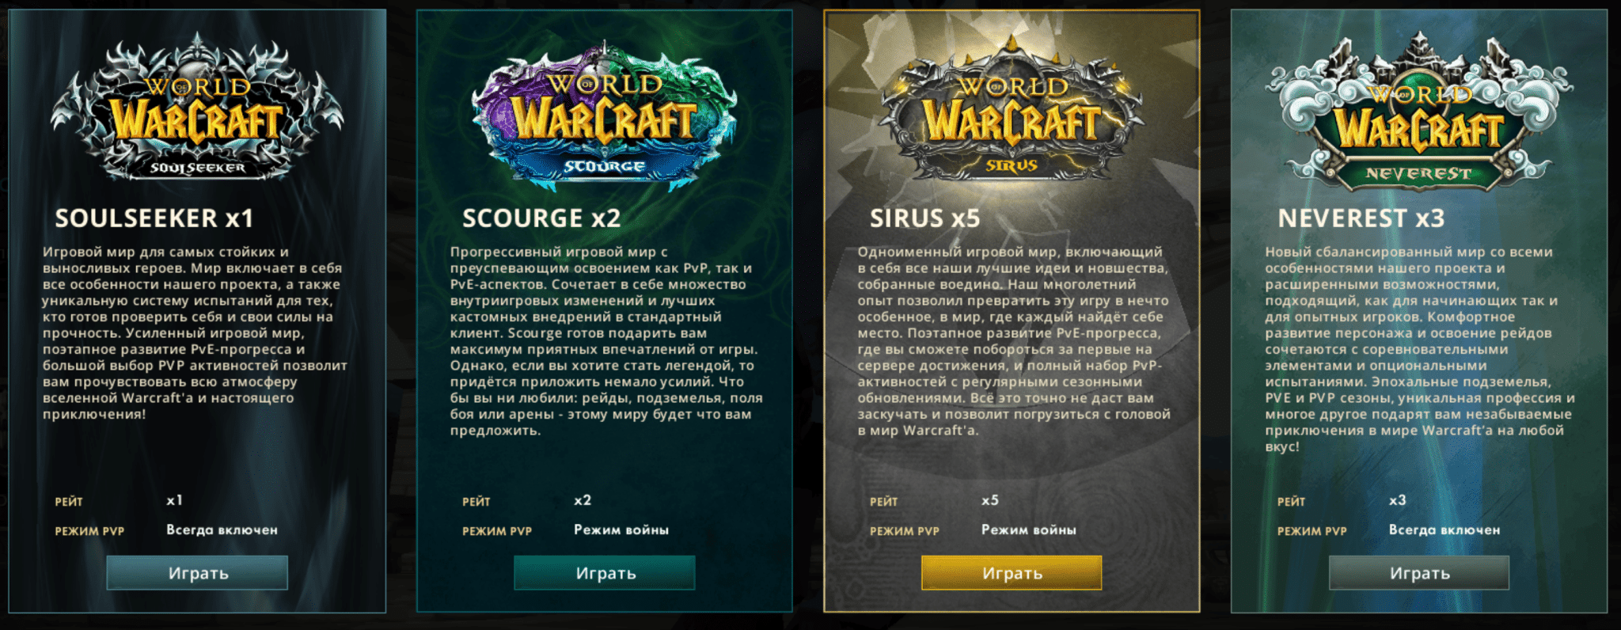Select the SIRUS x5 heading
The height and width of the screenshot is (630, 1621).
click(x=924, y=218)
